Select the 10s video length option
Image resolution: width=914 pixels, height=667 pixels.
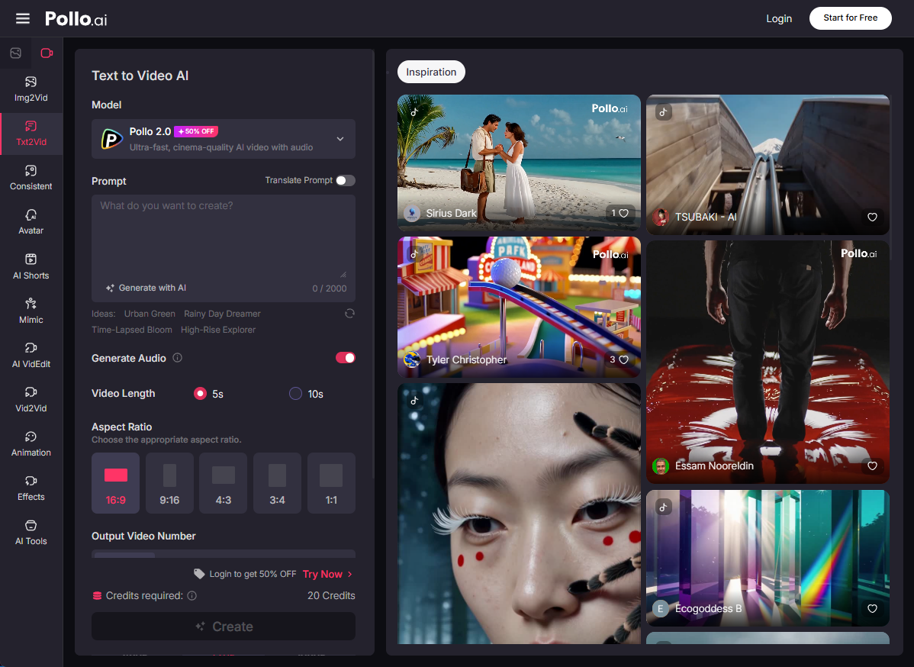coord(296,393)
